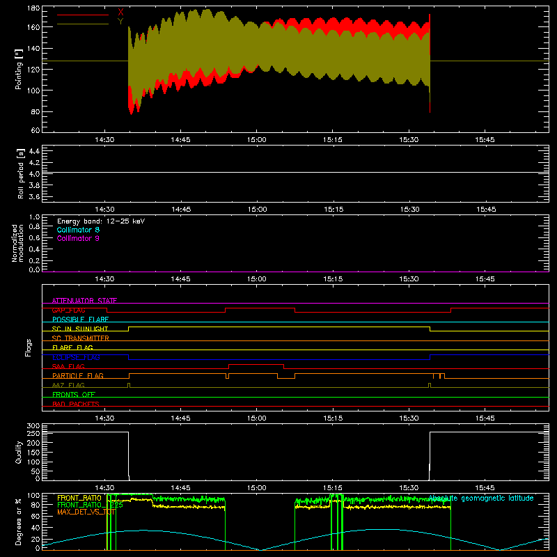Select the ECLIPSE_FLAG label

coord(76,357)
